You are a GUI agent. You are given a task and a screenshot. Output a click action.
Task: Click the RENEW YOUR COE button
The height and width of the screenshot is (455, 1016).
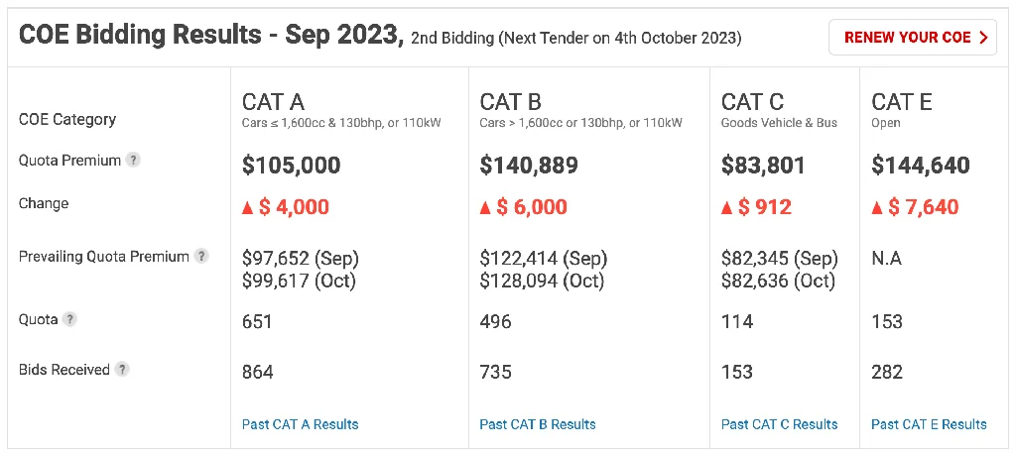[913, 38]
